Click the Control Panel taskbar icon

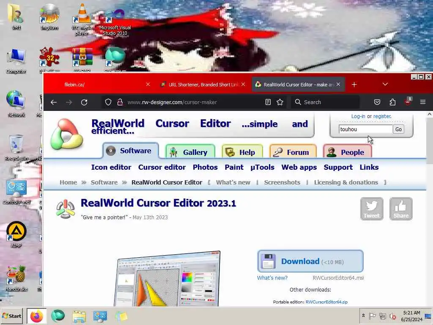[100, 316]
